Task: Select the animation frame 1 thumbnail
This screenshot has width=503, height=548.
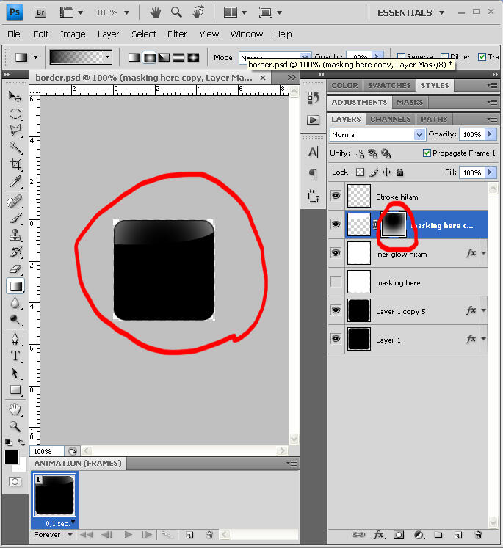Action: (x=54, y=497)
